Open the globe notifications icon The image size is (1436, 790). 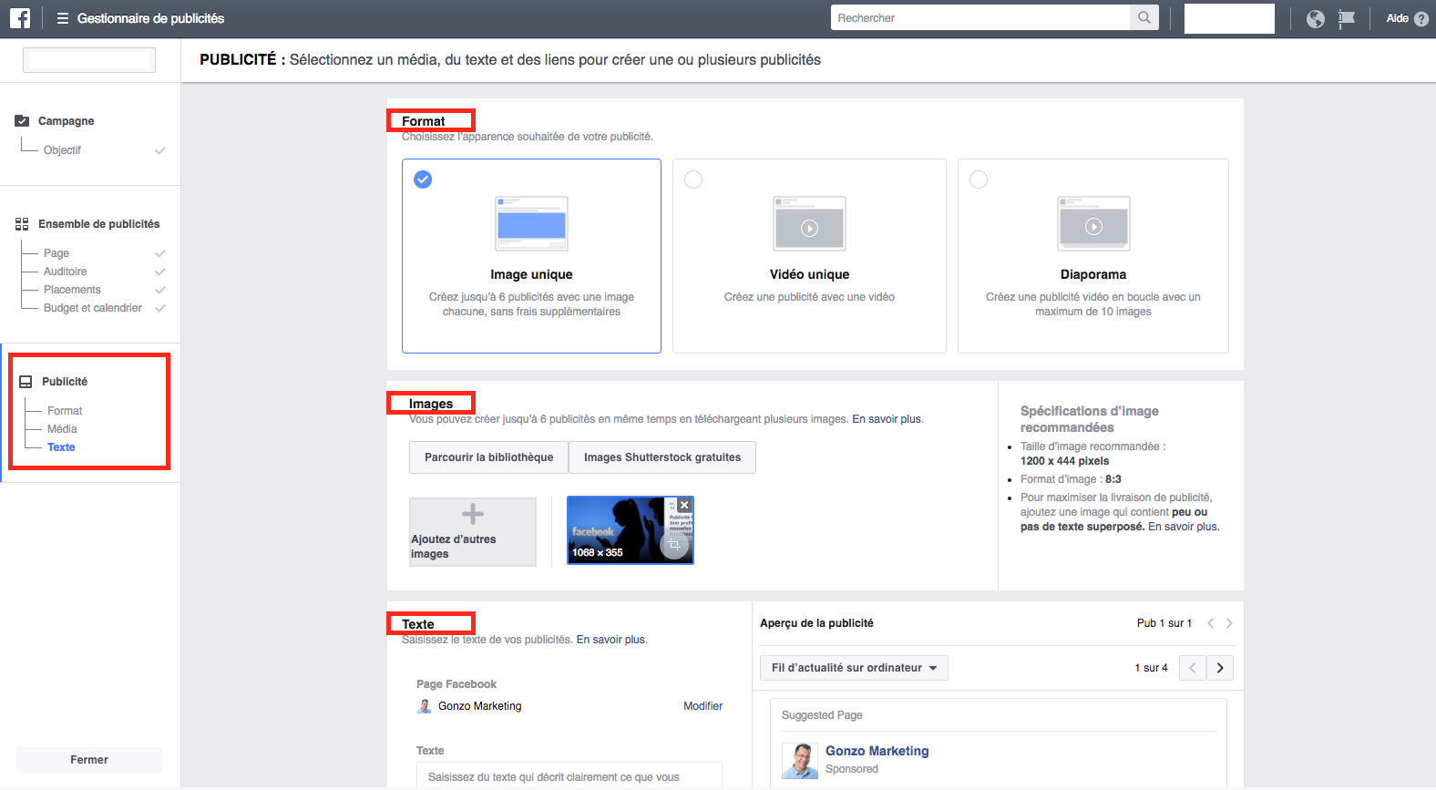[1315, 18]
